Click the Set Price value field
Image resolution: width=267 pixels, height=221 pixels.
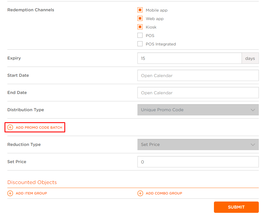point(198,162)
